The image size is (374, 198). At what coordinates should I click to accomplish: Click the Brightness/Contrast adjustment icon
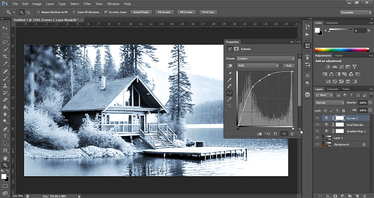pos(327,67)
